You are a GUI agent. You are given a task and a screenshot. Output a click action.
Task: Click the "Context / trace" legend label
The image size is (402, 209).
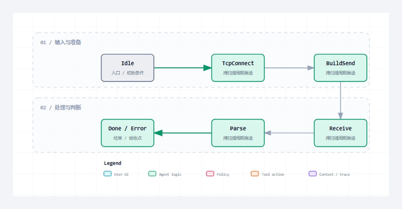pos(334,174)
